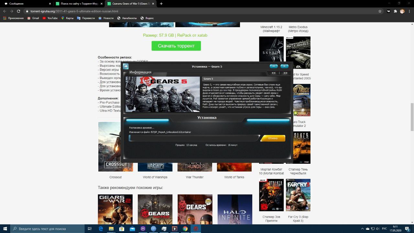This screenshot has height=233, width=414.
Task: Click the Мортал Комбат 10 link
Action: pos(271,171)
